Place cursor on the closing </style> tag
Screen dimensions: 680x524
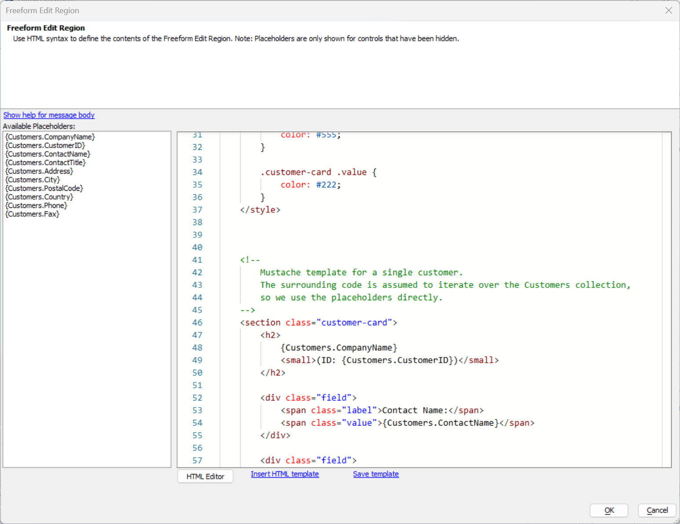(x=260, y=210)
